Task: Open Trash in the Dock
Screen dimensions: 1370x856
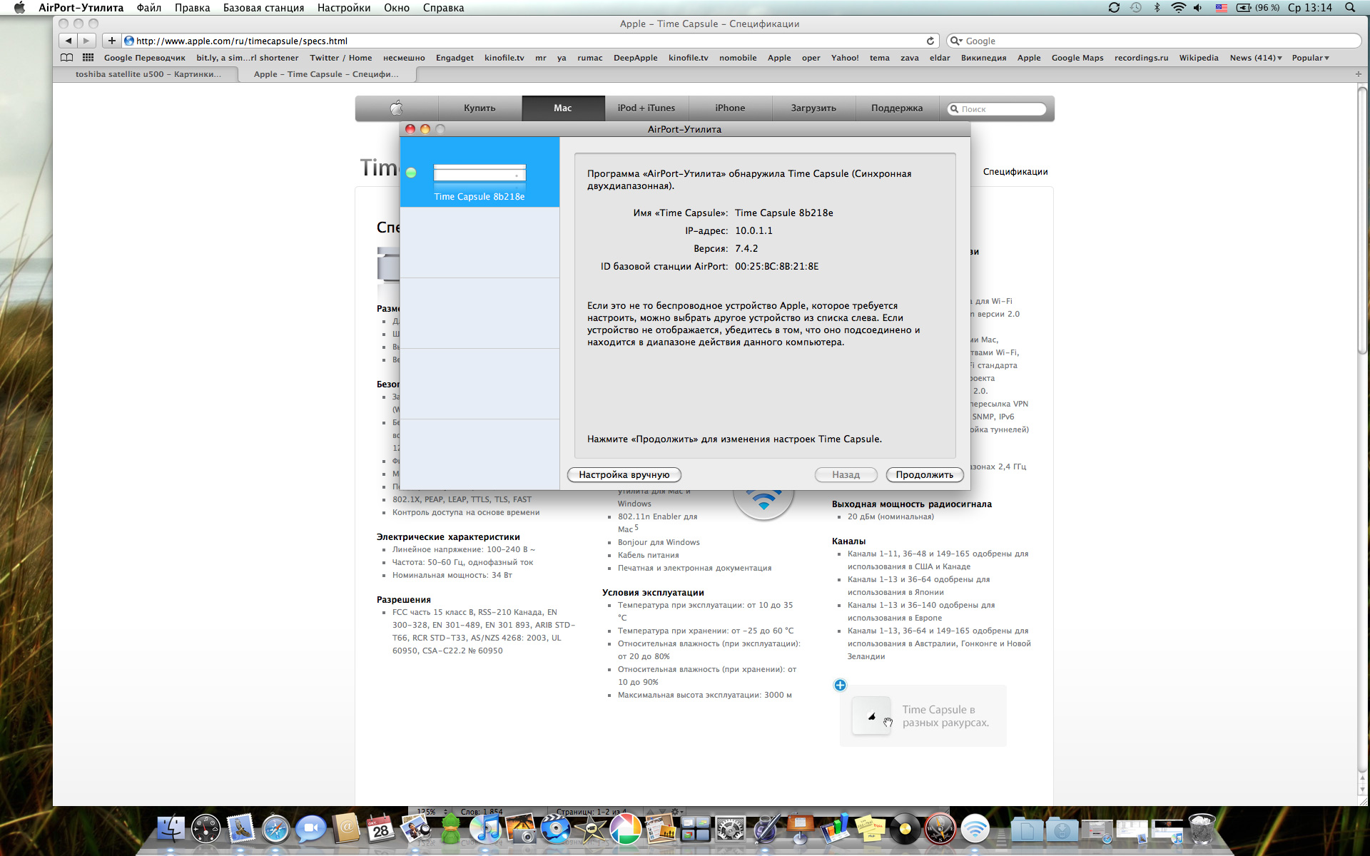Action: point(1202,829)
